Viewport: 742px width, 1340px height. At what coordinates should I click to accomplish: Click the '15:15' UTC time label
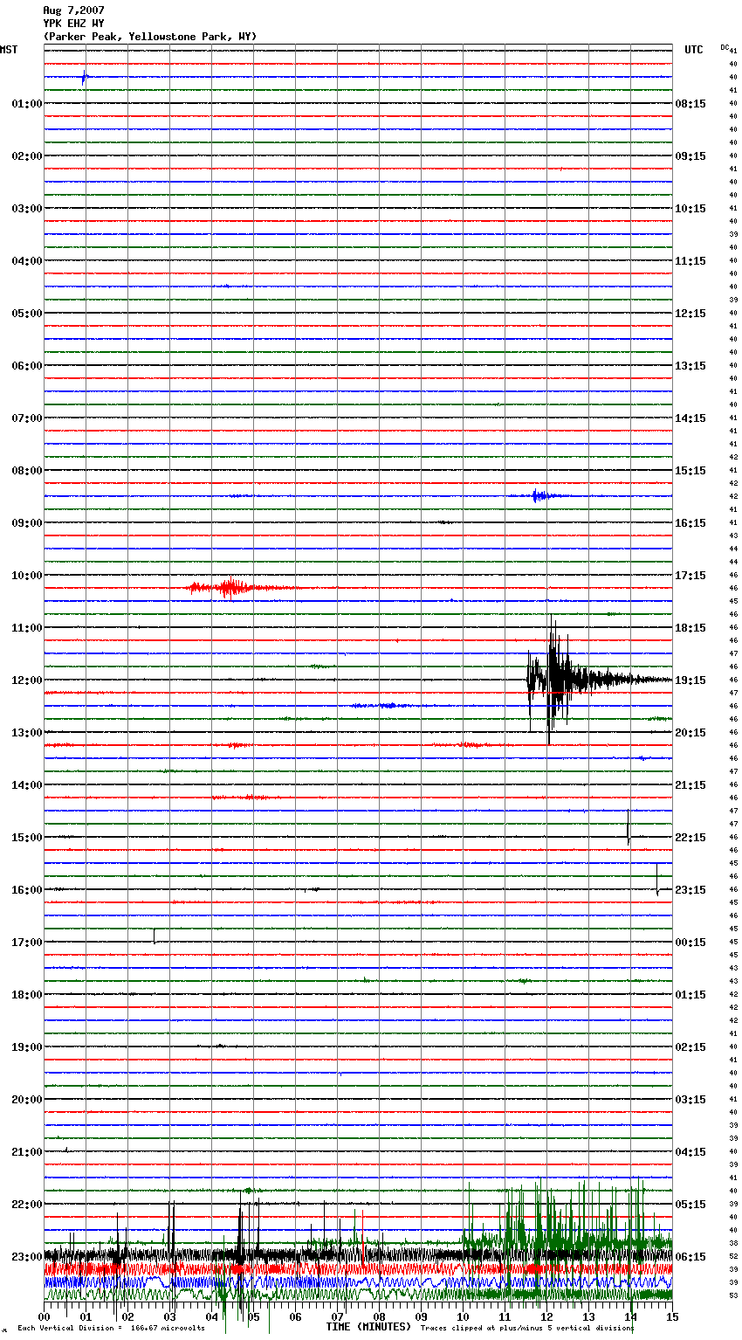pos(690,471)
